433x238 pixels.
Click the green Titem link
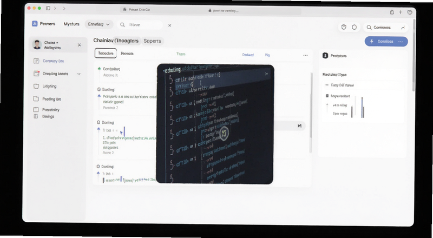181,54
